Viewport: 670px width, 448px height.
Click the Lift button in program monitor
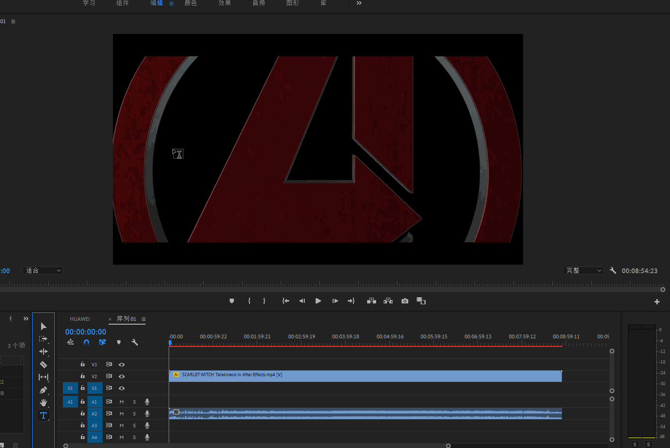point(371,301)
